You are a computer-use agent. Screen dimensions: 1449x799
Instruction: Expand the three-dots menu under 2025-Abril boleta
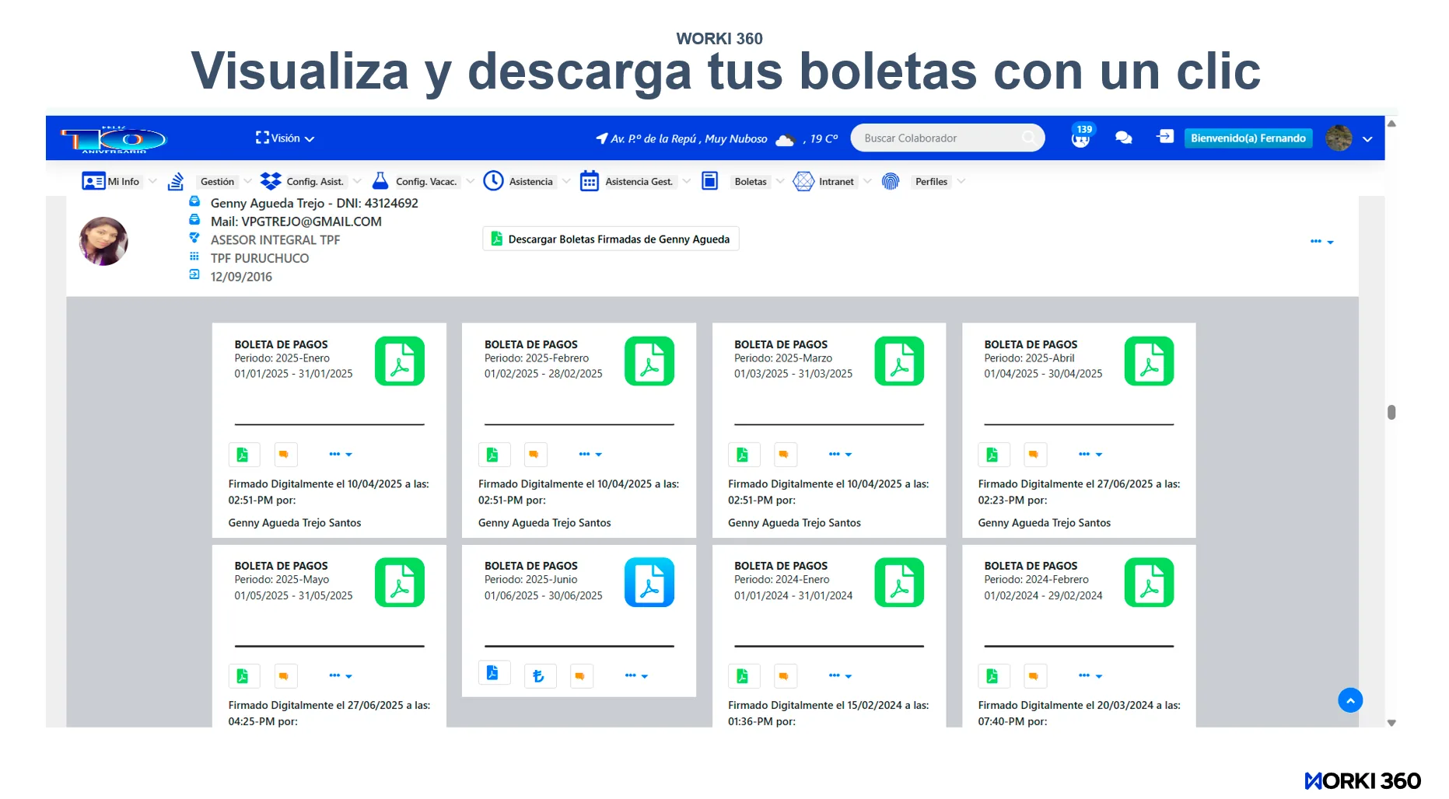click(x=1090, y=454)
